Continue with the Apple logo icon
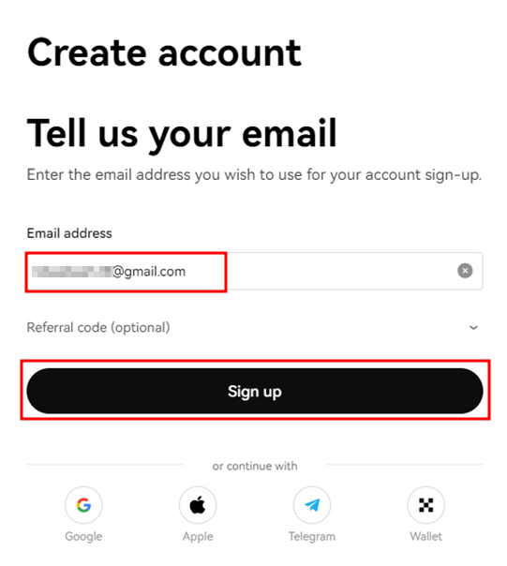 coord(198,505)
